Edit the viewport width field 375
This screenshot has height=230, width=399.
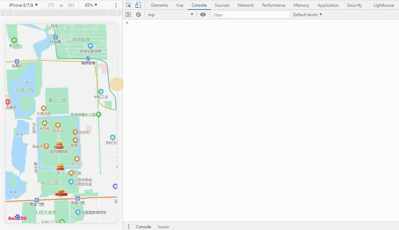(x=51, y=5)
